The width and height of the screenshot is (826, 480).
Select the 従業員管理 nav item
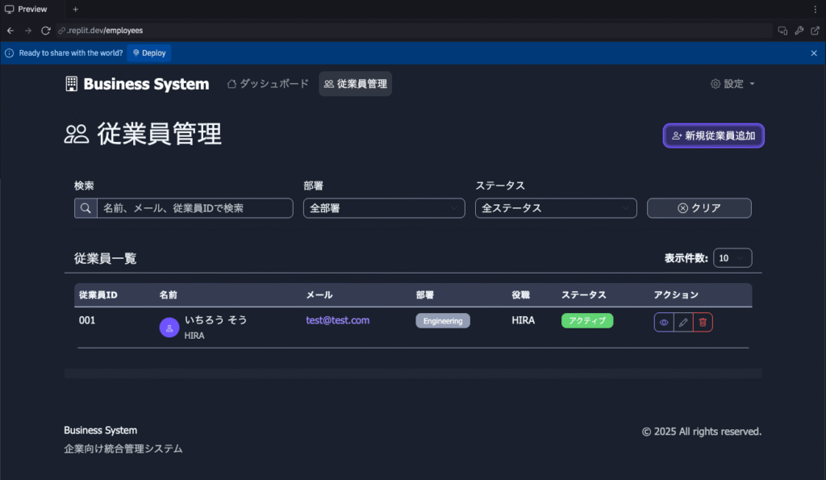click(355, 84)
